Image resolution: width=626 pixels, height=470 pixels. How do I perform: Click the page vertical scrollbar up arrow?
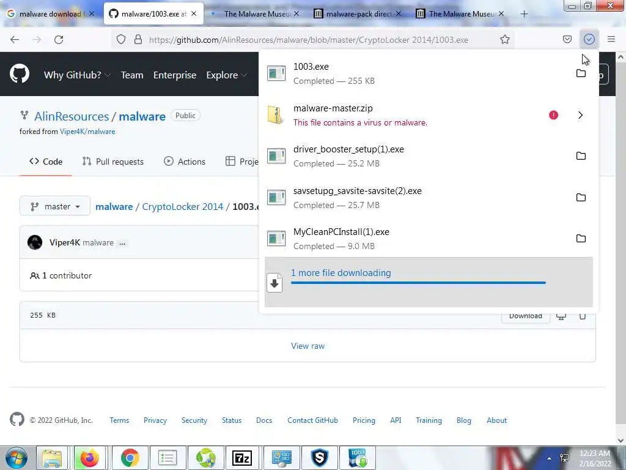tap(620, 57)
